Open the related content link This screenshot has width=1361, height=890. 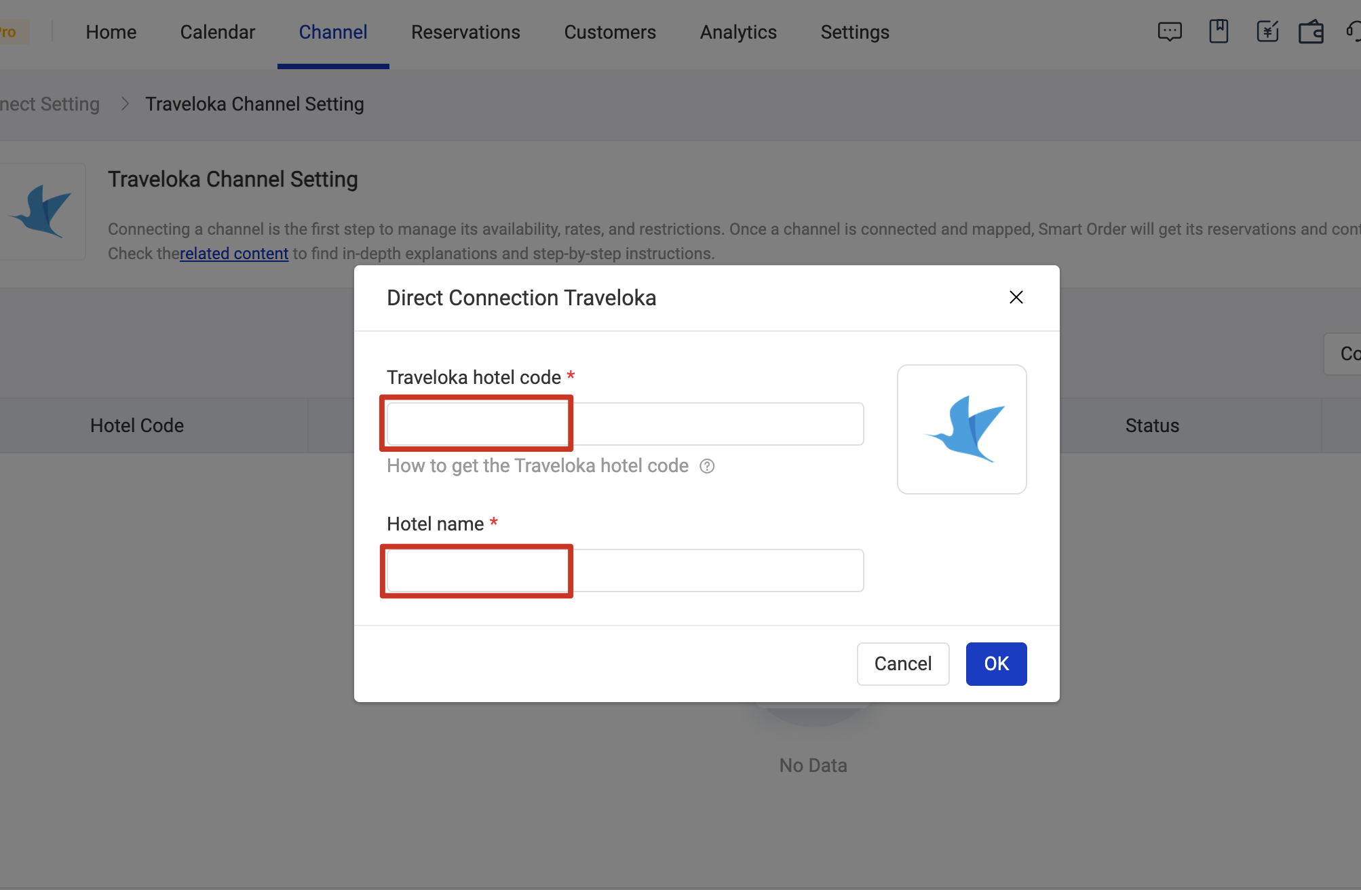click(x=234, y=253)
